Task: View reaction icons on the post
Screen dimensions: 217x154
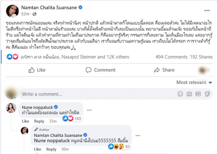Action: 12,57
